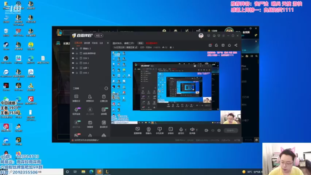Open the 弹幕秀 danmaku show tool
The height and width of the screenshot is (175, 311).
point(90,124)
